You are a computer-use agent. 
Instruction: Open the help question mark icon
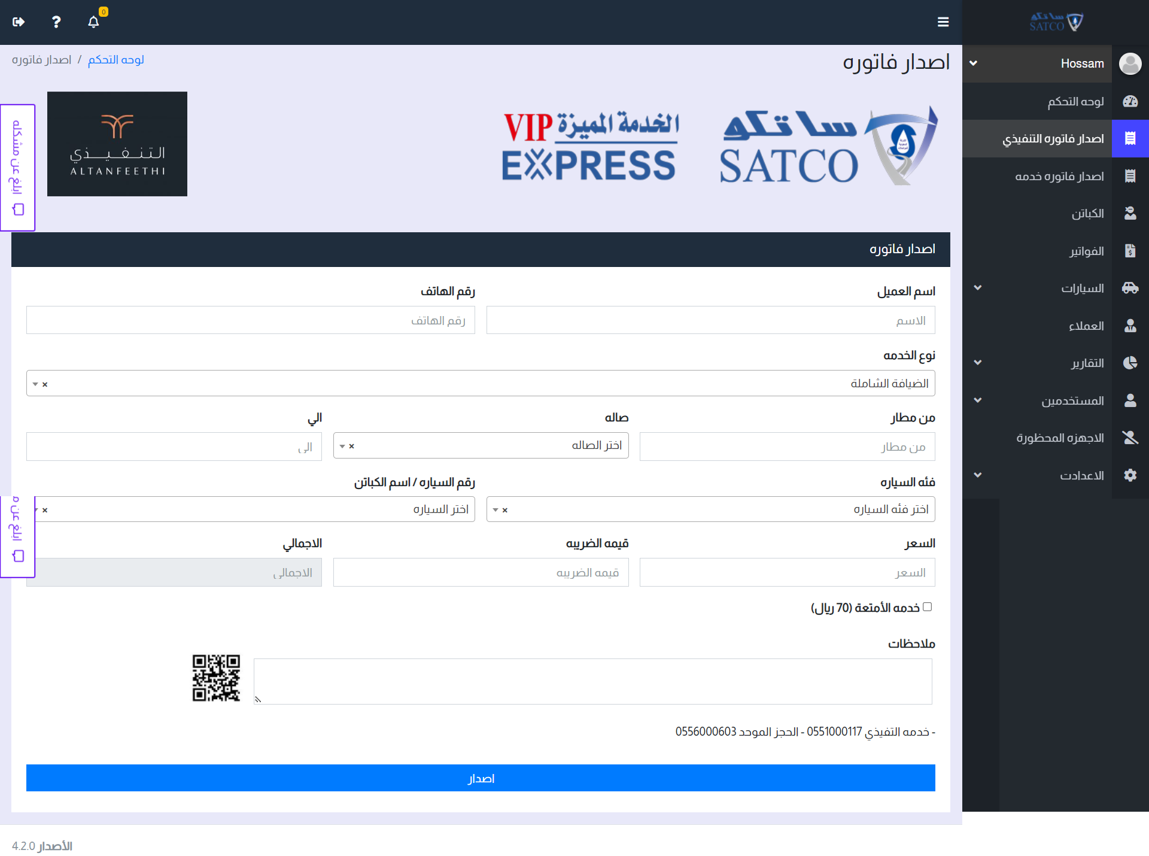(56, 22)
